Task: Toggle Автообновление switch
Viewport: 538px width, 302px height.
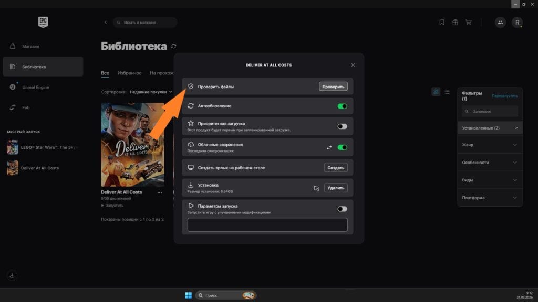Action: [342, 106]
